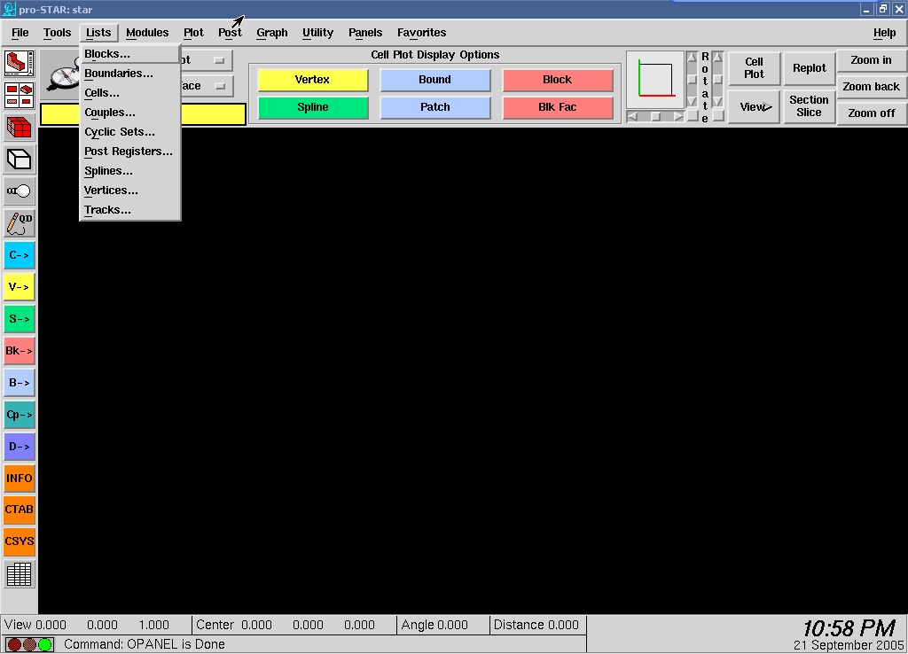Open the Help menu
This screenshot has width=908, height=654.
tap(884, 33)
